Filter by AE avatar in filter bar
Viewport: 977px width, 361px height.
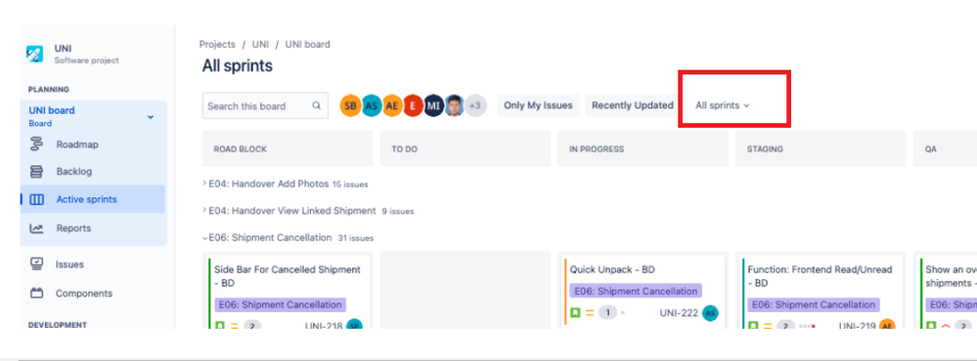pyautogui.click(x=392, y=105)
